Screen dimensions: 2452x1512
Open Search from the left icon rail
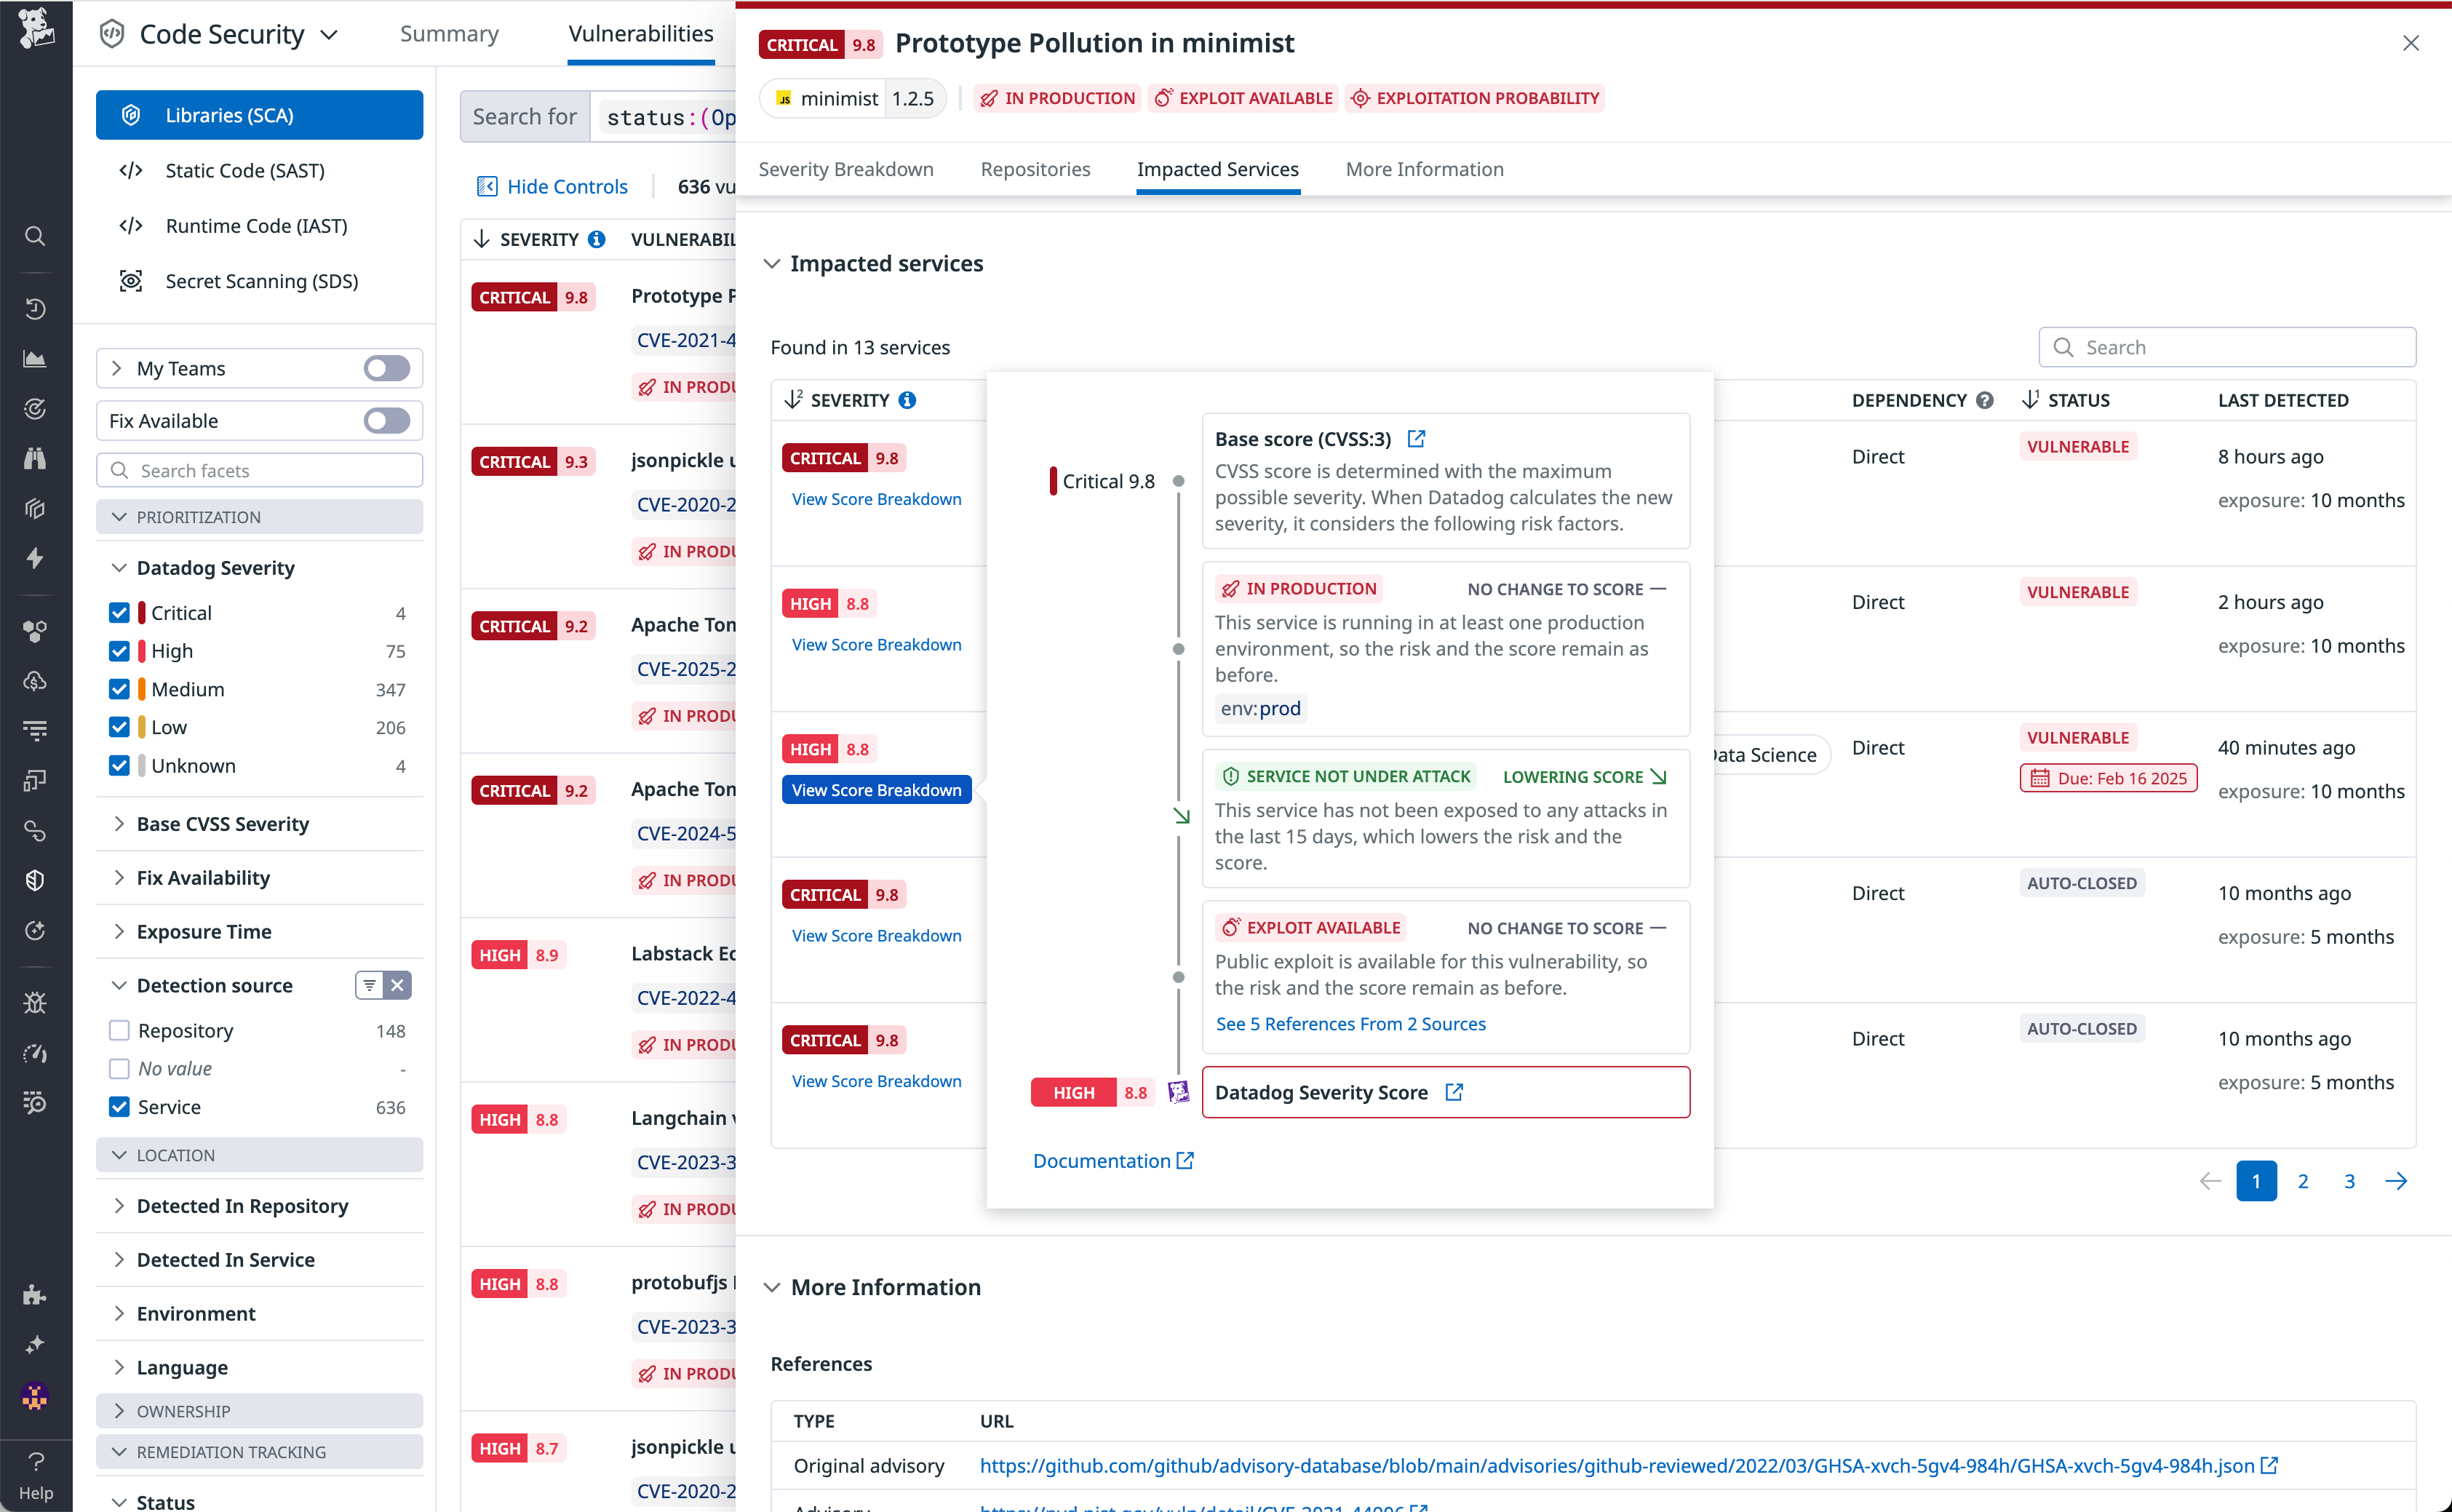coord(35,236)
